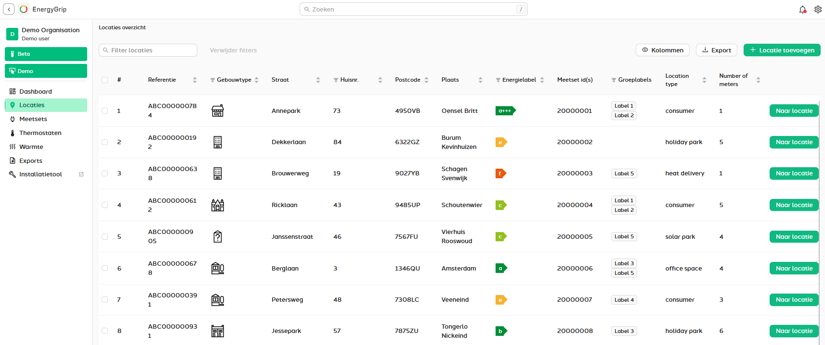The height and width of the screenshot is (345, 825).
Task: Click the a+++ energy label badge
Action: (505, 111)
